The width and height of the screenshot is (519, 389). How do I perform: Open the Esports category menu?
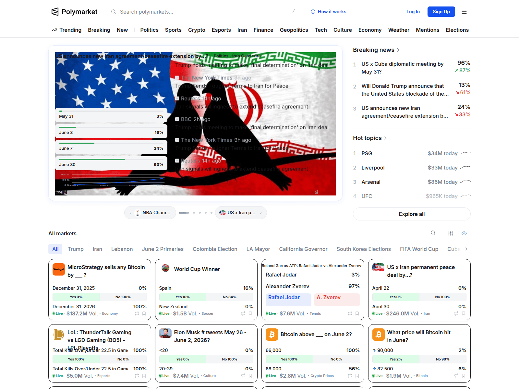[221, 30]
